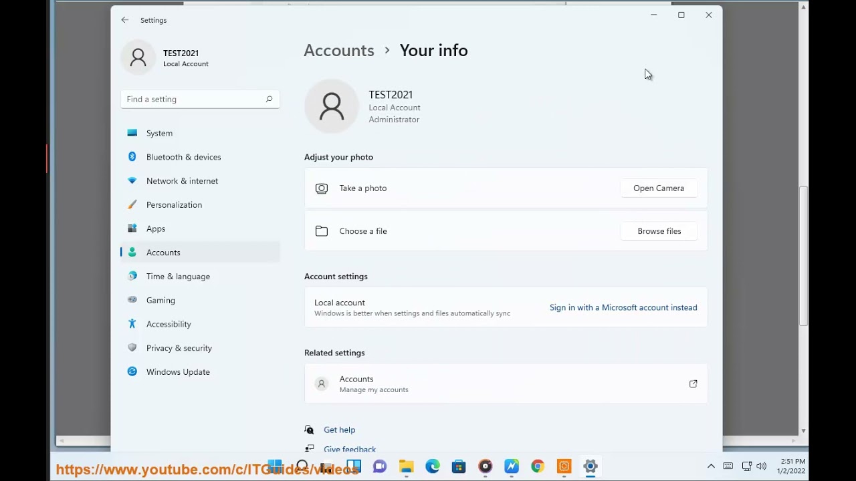The width and height of the screenshot is (856, 481).
Task: Click the 'Adjust your photo' heading
Action: coord(338,157)
